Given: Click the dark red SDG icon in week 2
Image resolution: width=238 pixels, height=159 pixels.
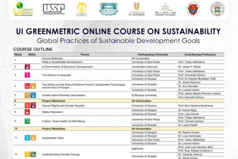Looking at the screenshot, I should point(27,67).
